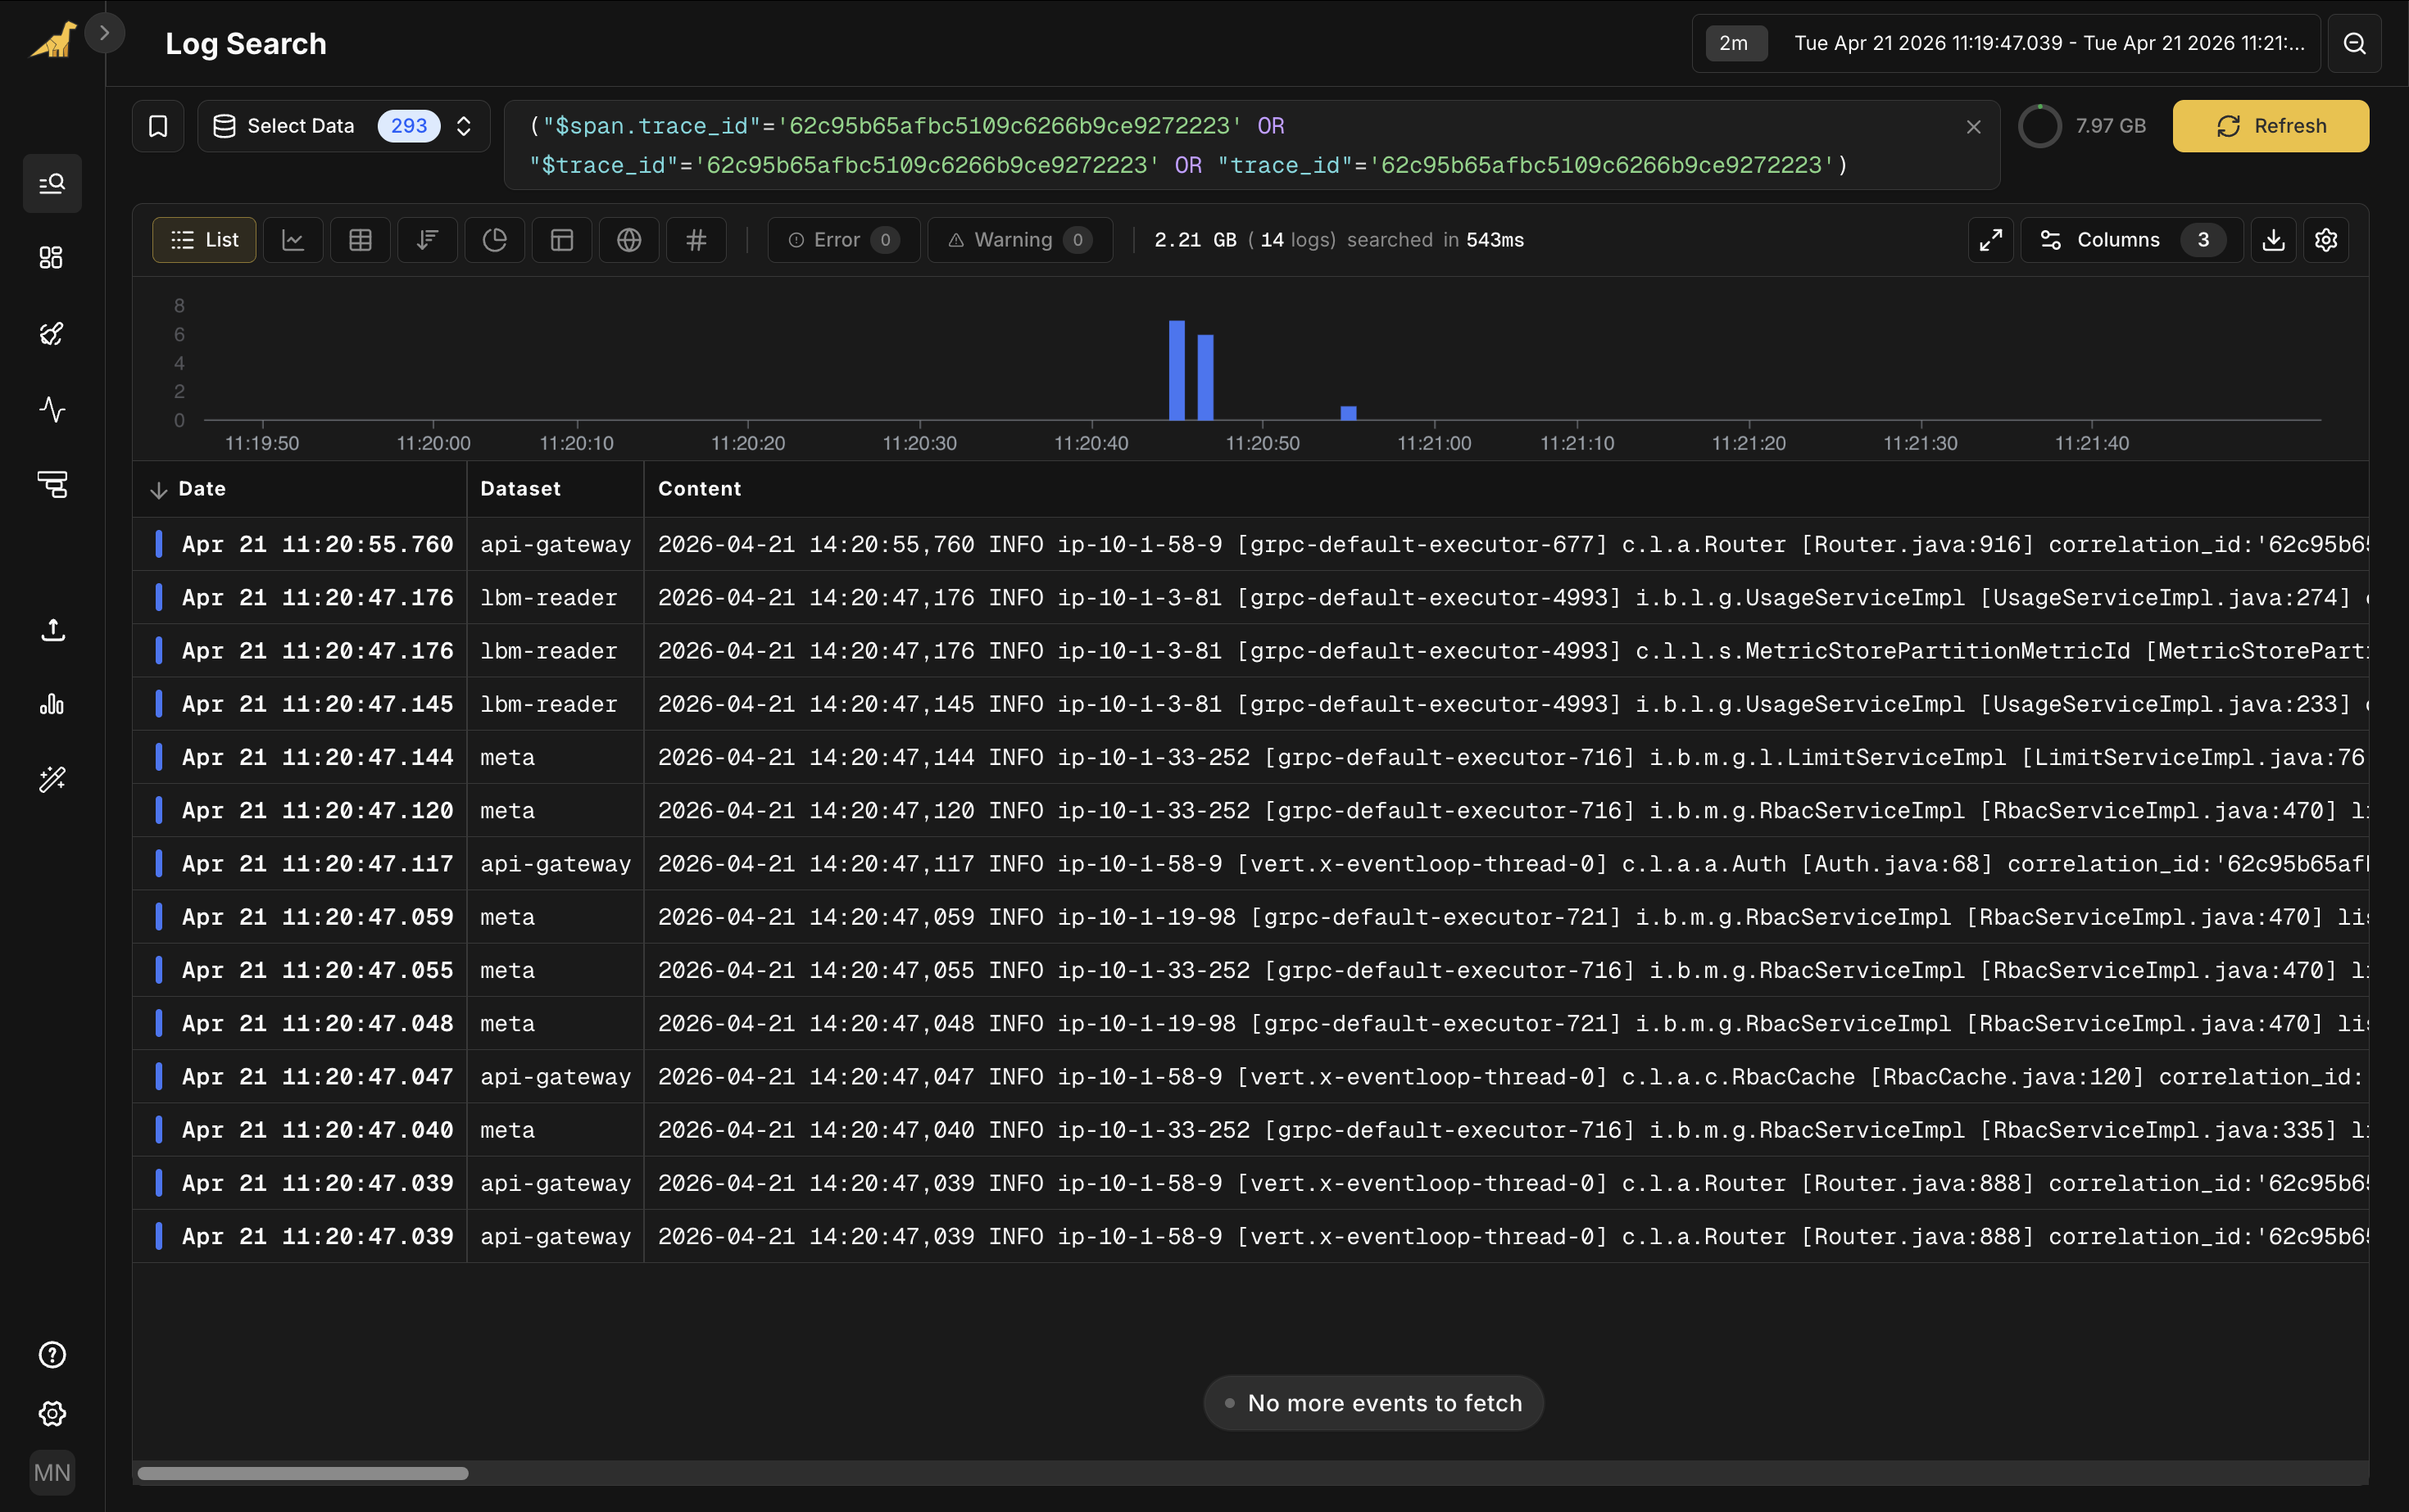Select the log row at 11:20:47.040

tap(1250, 1130)
